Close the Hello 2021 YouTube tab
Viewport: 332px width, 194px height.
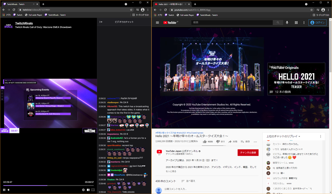[x=189, y=4]
